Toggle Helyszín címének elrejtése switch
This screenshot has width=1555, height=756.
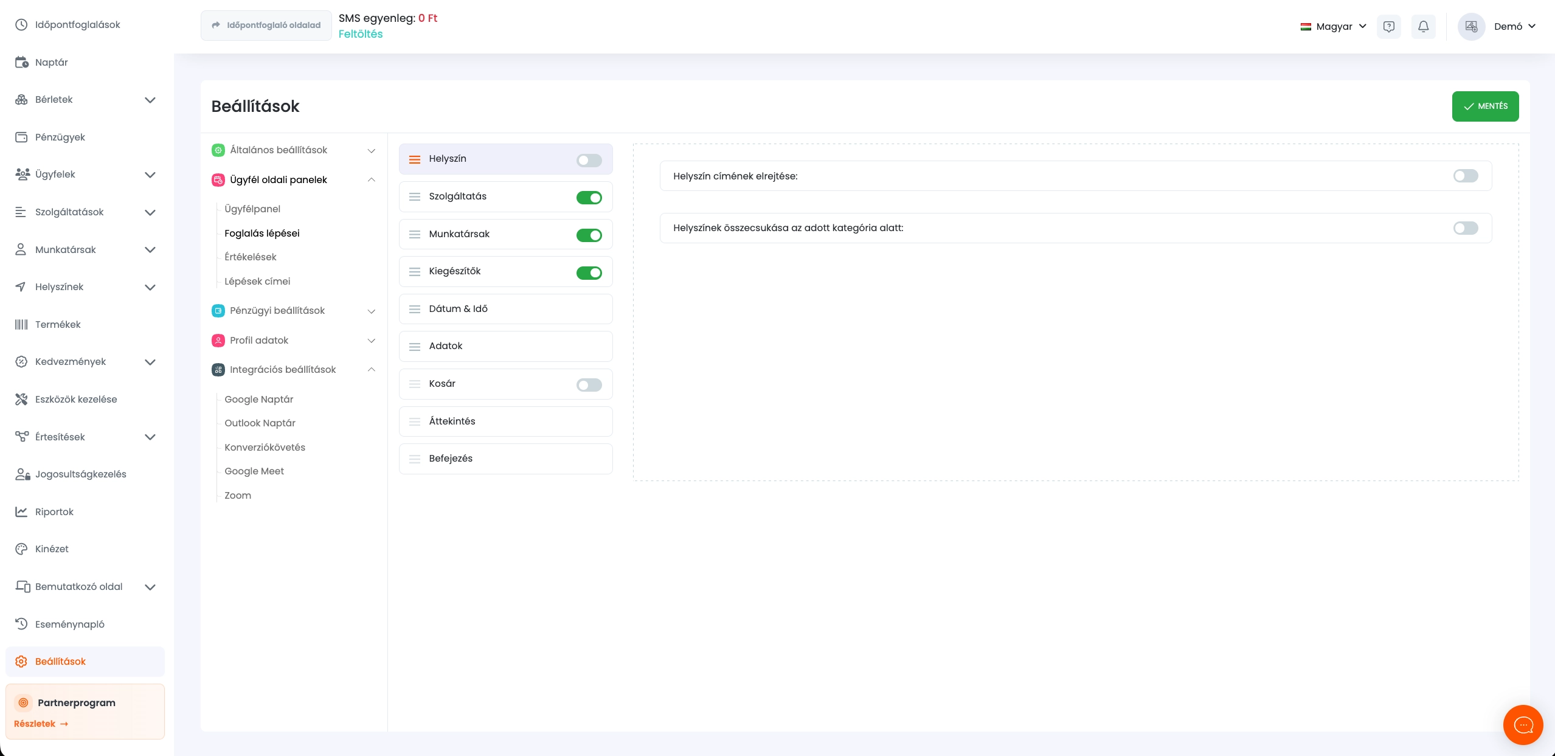(x=1465, y=176)
